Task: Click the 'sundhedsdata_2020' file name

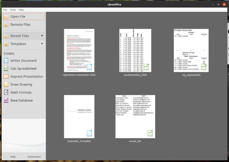Action: (x=135, y=75)
